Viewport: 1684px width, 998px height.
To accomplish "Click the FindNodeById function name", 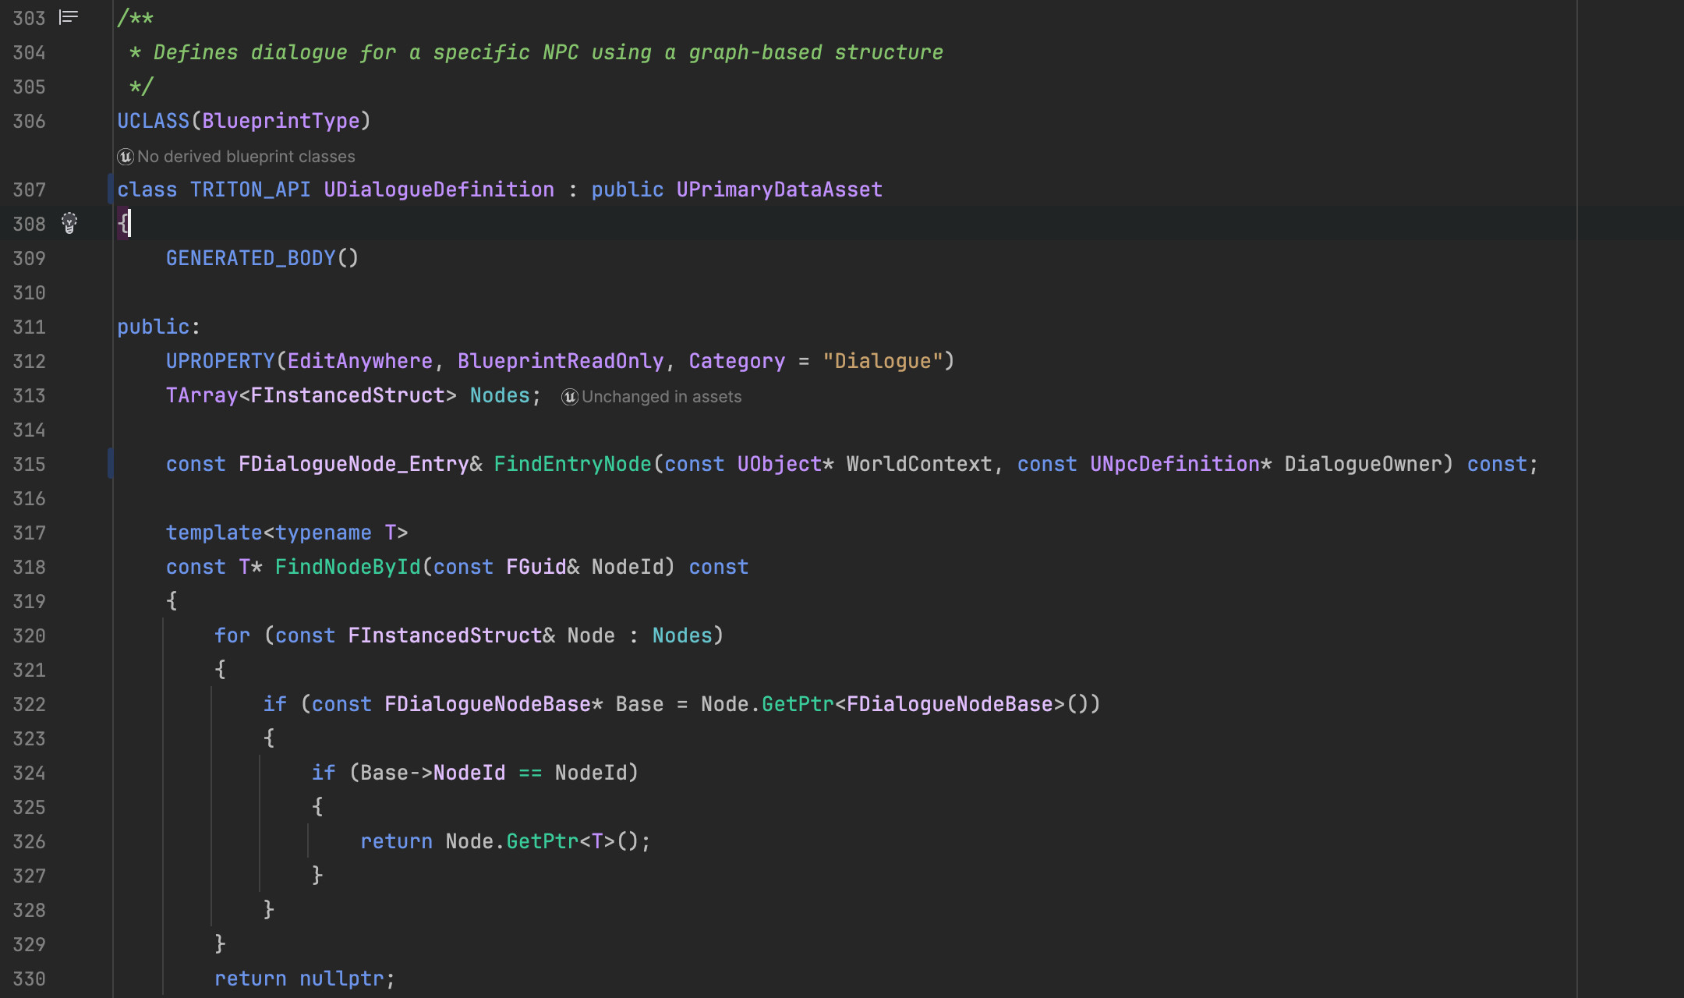I will (348, 567).
